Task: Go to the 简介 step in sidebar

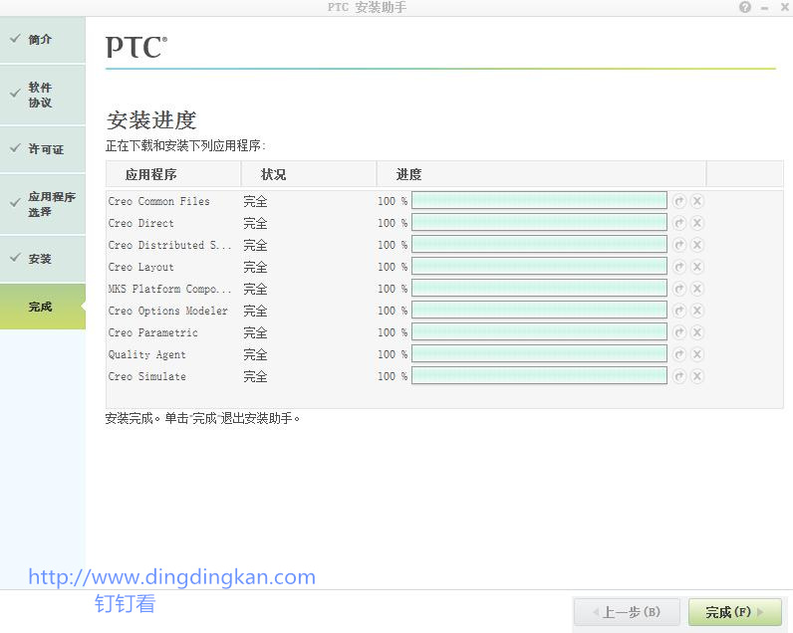Action: click(43, 40)
